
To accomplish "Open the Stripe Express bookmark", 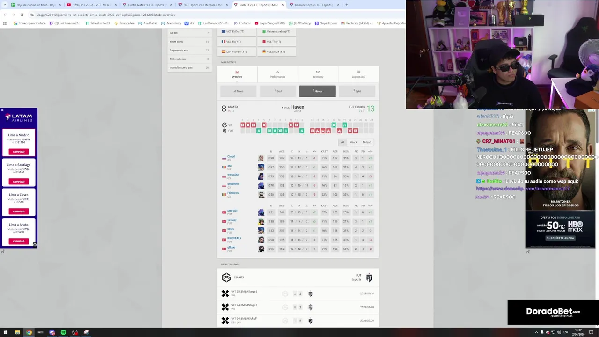I will coord(326,23).
